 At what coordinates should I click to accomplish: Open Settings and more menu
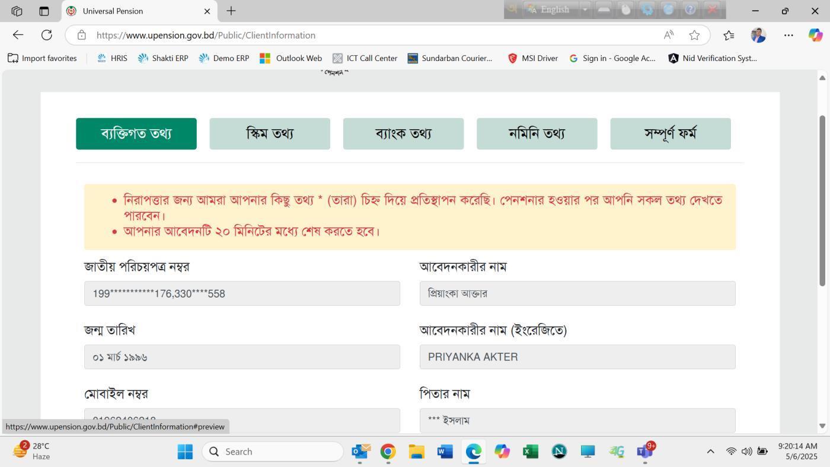(788, 35)
